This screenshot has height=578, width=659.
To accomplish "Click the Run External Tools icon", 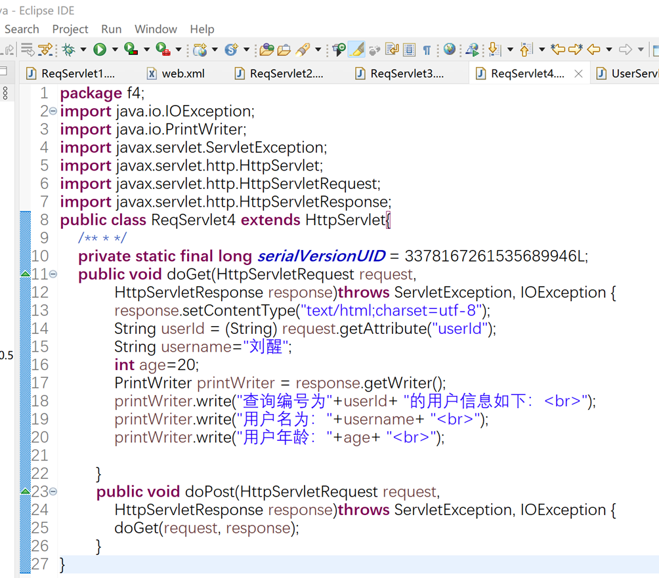I will click(163, 50).
